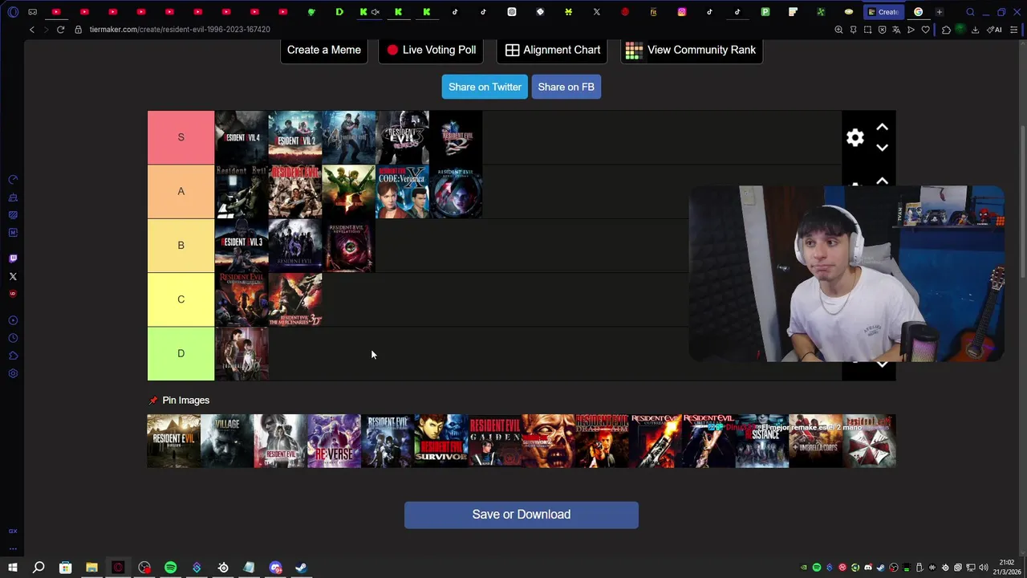The image size is (1027, 578).
Task: Move the S tier row up with arrow
Action: [882, 127]
